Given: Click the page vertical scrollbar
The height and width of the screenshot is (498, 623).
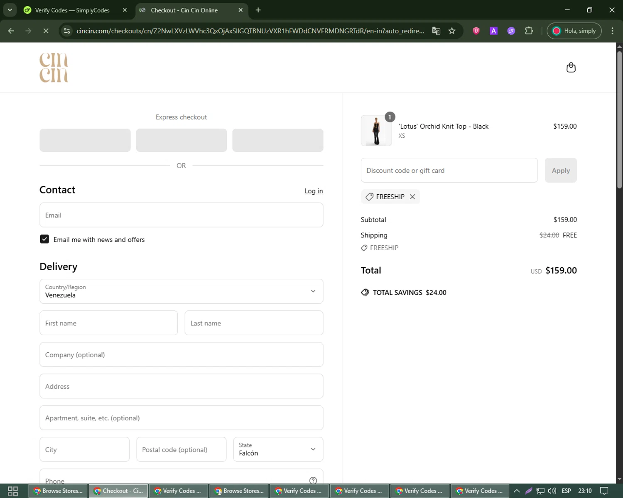Looking at the screenshot, I should (619, 120).
